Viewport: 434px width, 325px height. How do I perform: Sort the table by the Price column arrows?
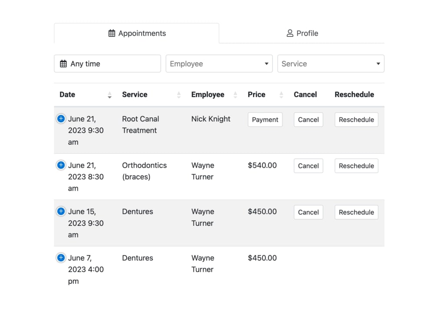(281, 95)
